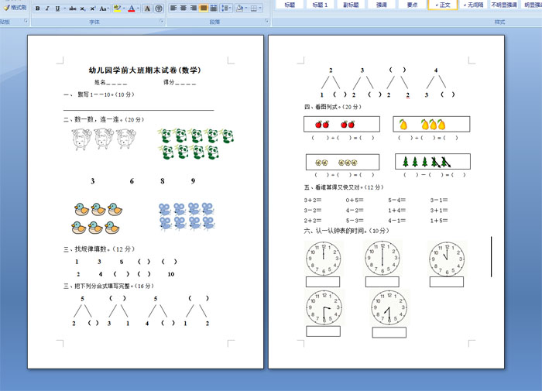Viewport: 542px width, 391px height.
Task: Click the ducks picture group
Action: 97,218
